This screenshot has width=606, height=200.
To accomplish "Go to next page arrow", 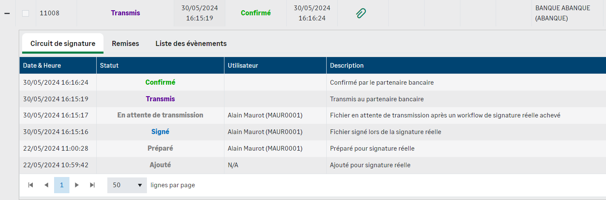I will (x=77, y=185).
